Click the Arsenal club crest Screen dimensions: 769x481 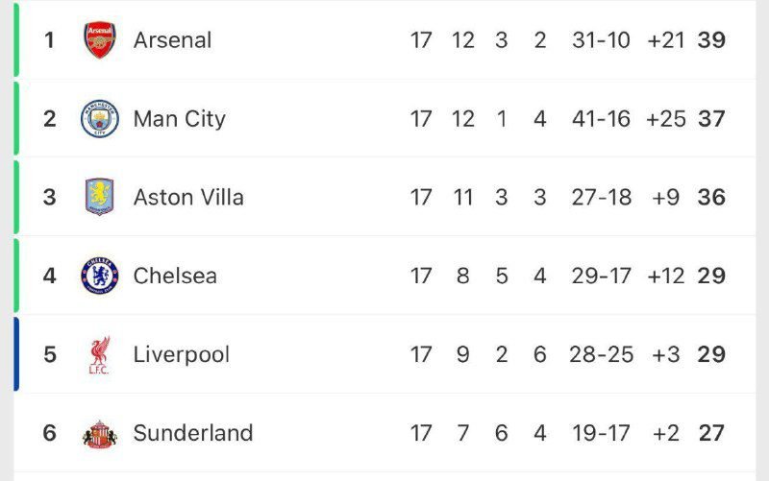(99, 40)
